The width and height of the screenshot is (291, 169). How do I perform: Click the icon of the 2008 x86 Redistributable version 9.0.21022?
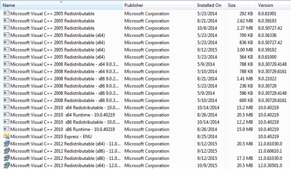[6, 79]
